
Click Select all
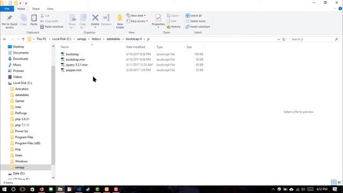pyautogui.click(x=193, y=16)
